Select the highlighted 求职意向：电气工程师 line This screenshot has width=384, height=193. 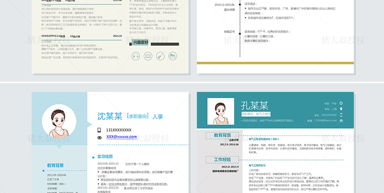256,114
